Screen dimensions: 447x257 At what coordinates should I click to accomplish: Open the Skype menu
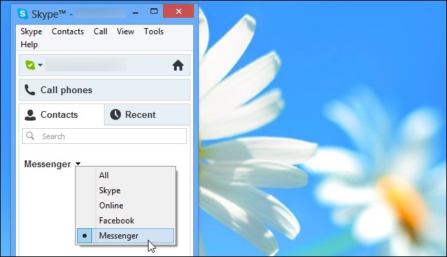pyautogui.click(x=32, y=32)
